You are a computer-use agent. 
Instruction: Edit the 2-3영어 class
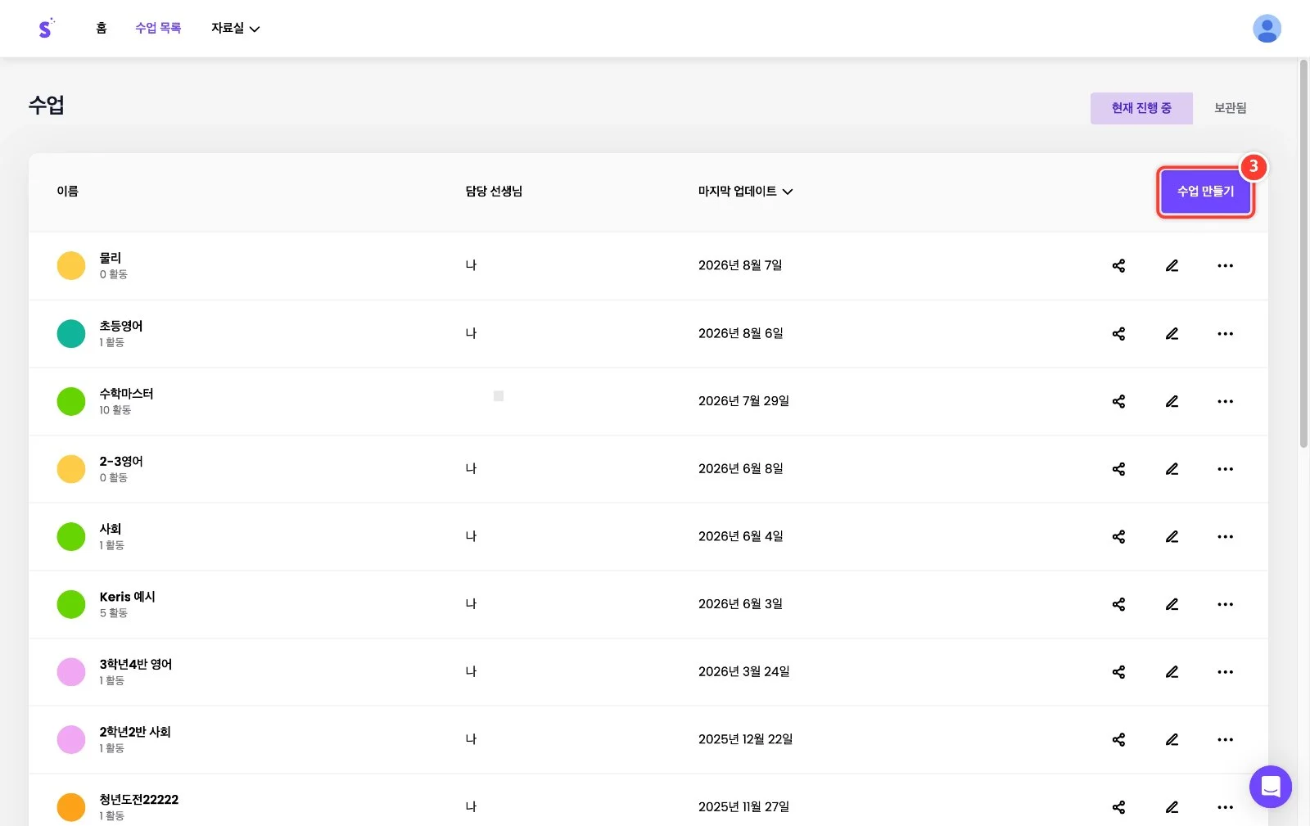(x=1172, y=469)
